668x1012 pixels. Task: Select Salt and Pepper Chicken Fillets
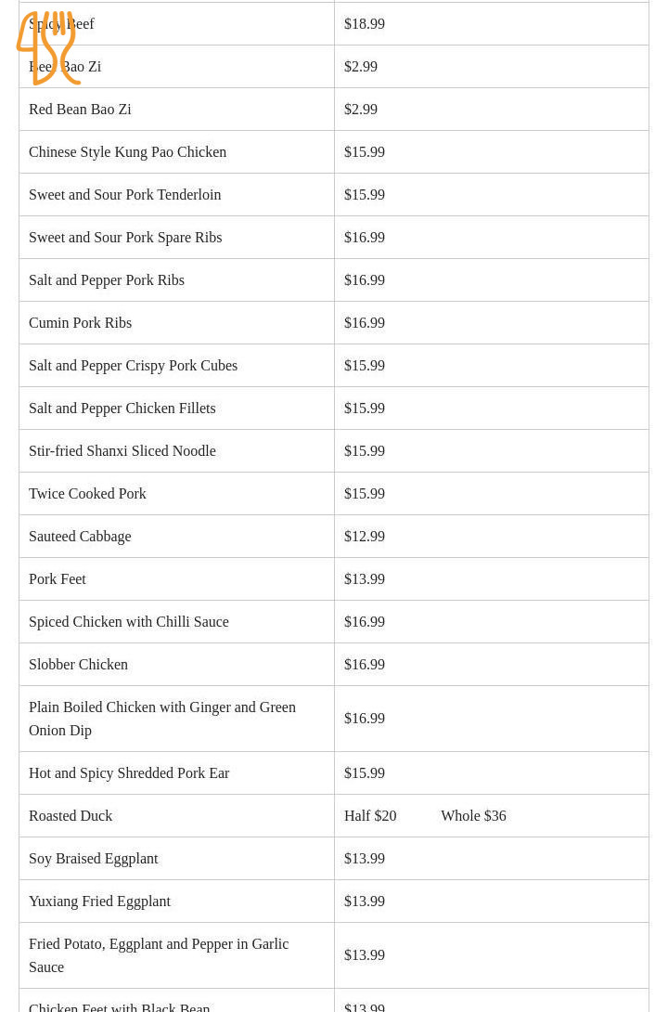(122, 409)
